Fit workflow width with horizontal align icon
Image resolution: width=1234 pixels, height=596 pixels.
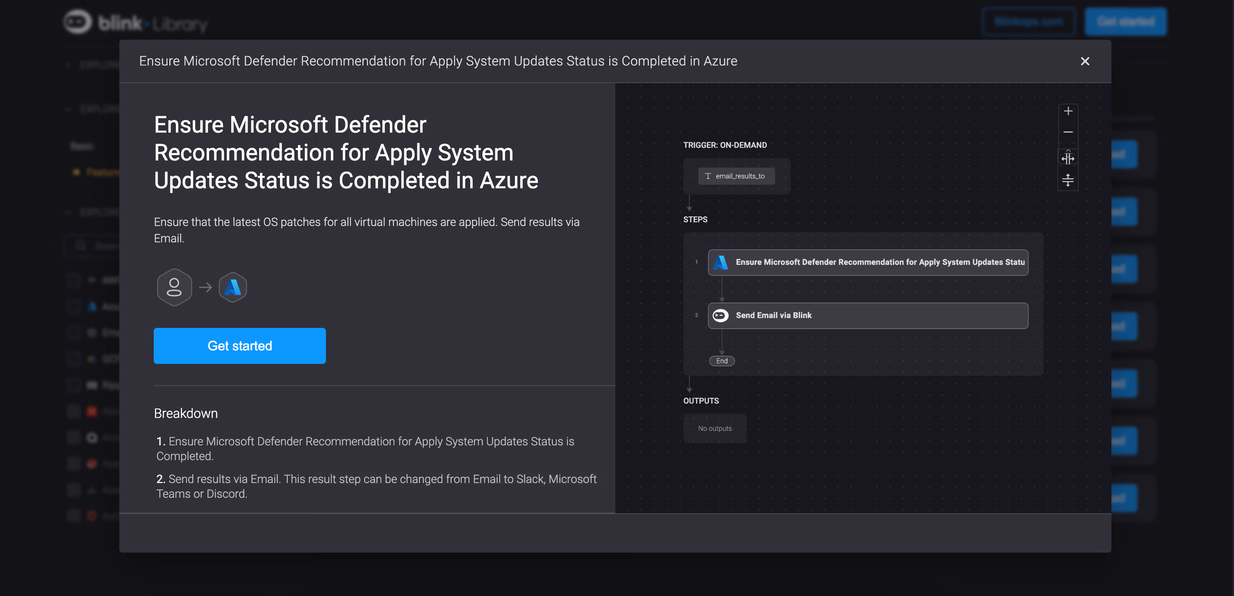1068,158
